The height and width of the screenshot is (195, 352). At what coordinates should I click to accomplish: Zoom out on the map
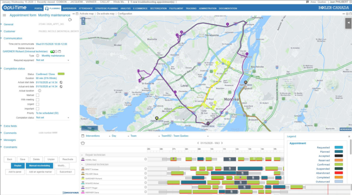tap(83, 23)
